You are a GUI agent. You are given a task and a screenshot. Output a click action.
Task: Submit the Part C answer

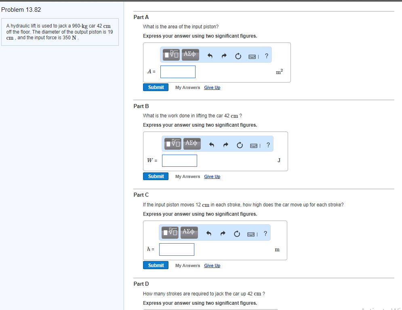pos(156,265)
